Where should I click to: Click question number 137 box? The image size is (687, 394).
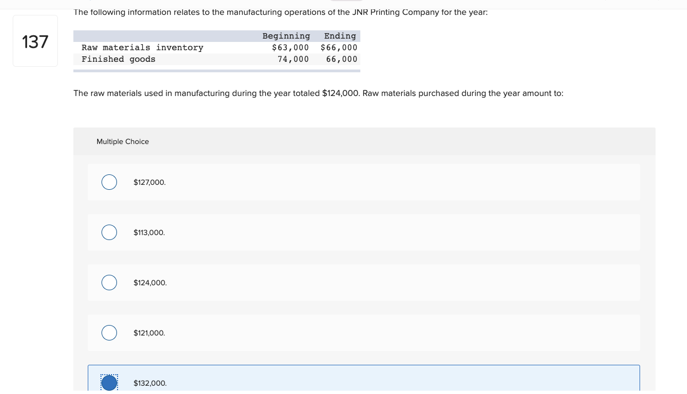click(x=35, y=41)
